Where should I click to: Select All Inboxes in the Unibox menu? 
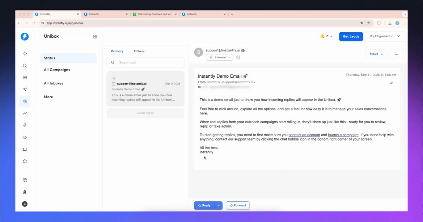pos(53,83)
